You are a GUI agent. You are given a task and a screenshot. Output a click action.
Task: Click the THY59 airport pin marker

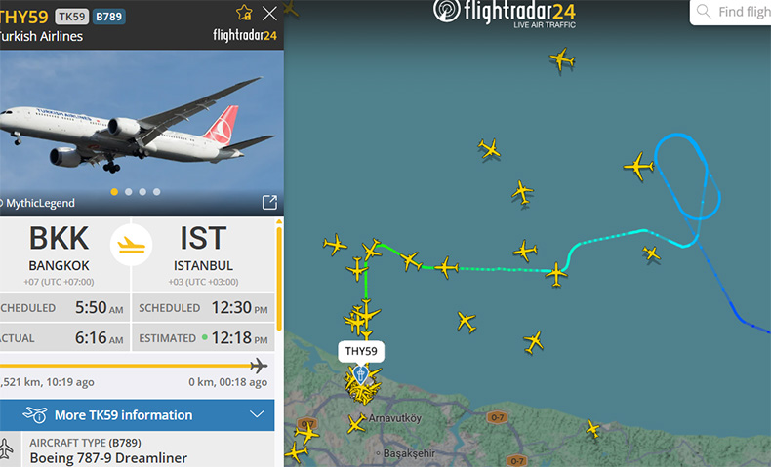click(360, 375)
